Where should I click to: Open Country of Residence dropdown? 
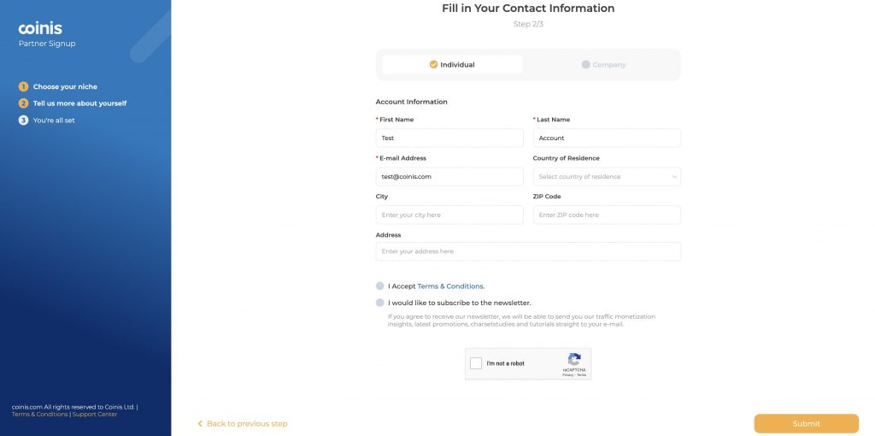(x=607, y=177)
